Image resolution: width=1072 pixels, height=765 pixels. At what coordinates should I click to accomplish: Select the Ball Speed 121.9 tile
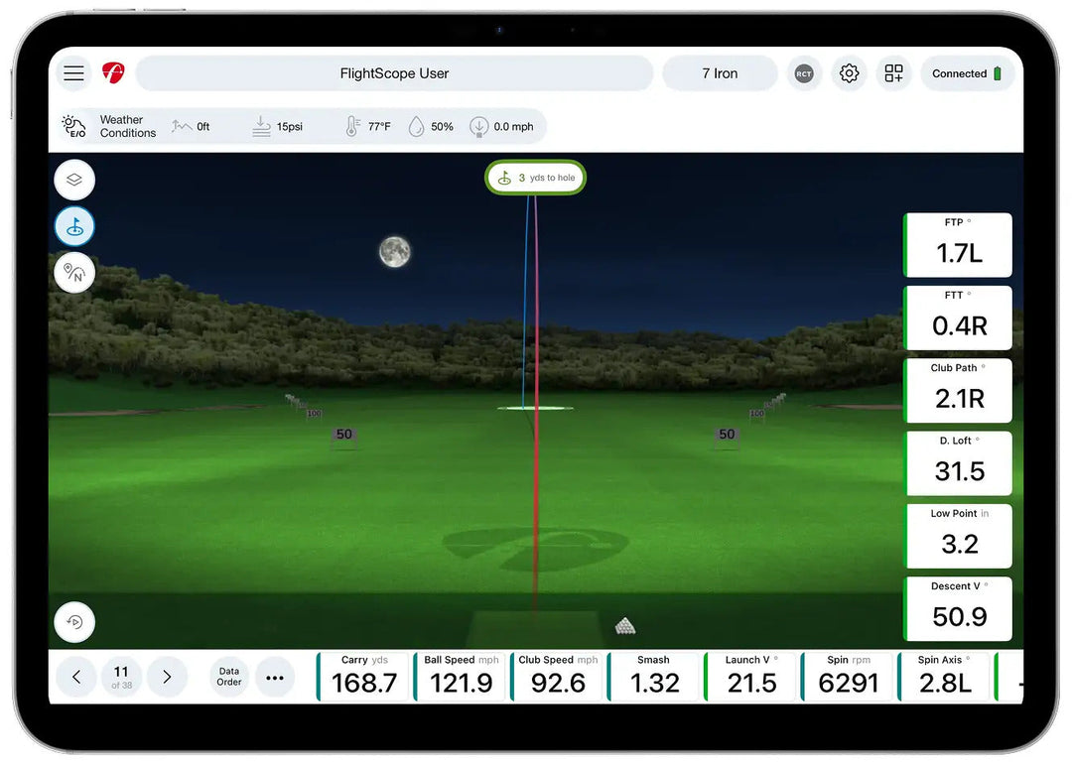pyautogui.click(x=461, y=677)
